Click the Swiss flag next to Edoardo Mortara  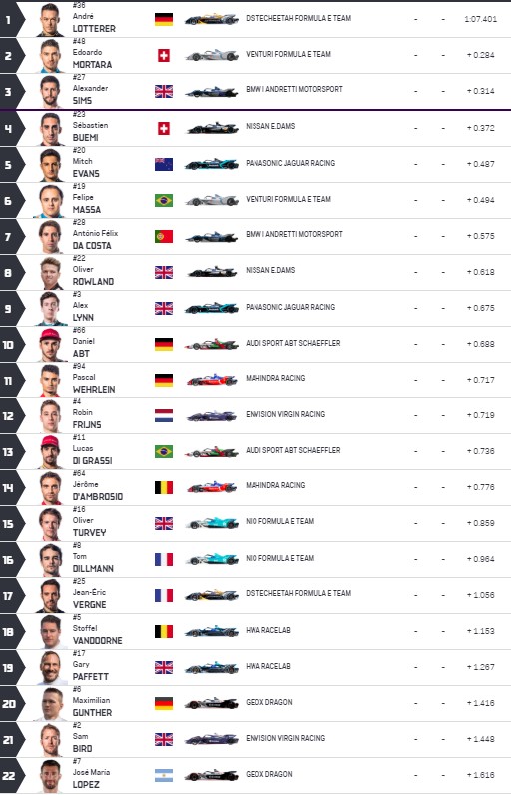coord(164,55)
